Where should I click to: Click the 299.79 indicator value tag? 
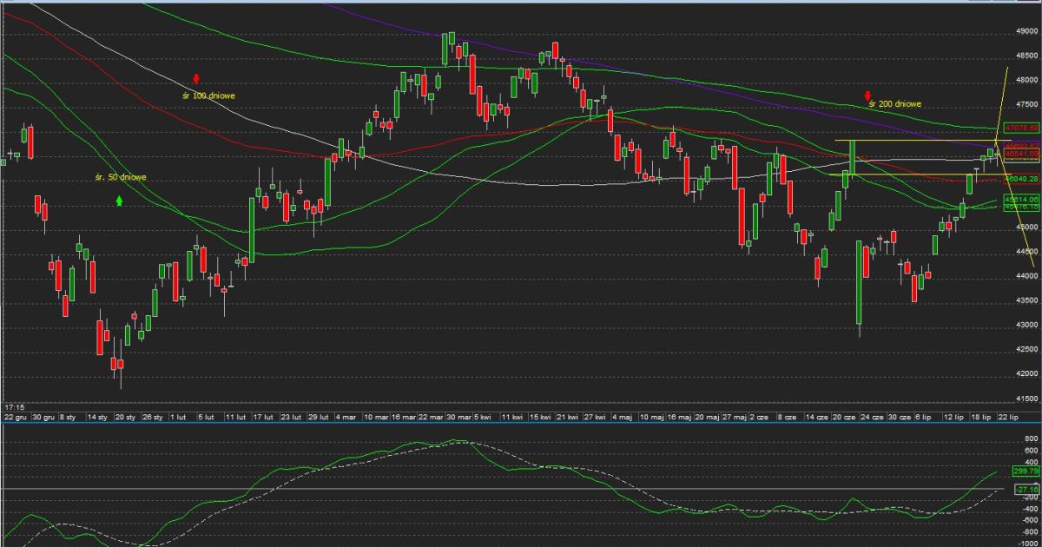pos(1026,471)
